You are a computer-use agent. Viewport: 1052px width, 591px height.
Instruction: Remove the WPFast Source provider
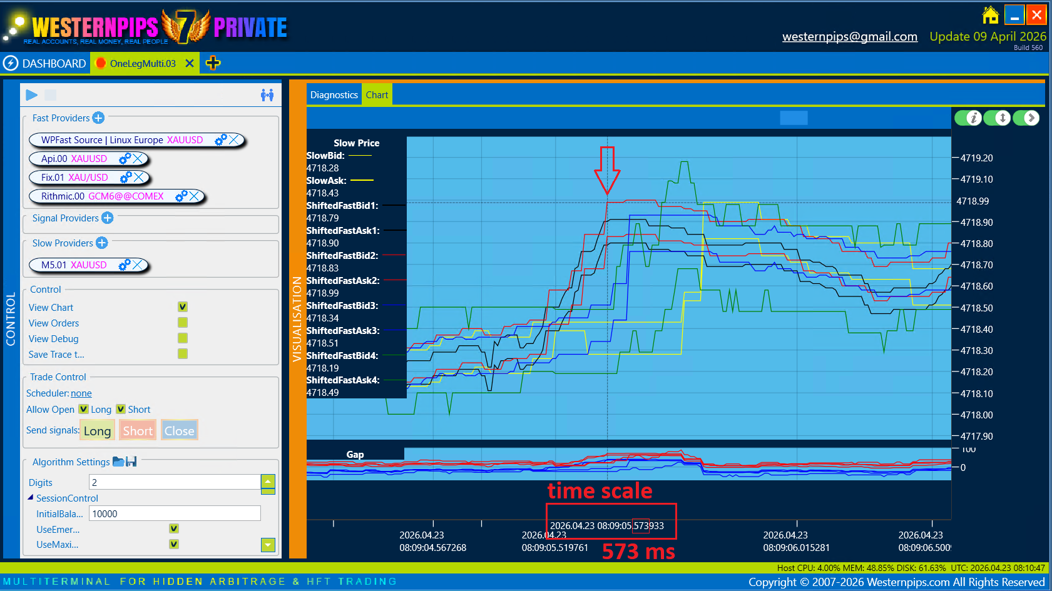(x=234, y=140)
